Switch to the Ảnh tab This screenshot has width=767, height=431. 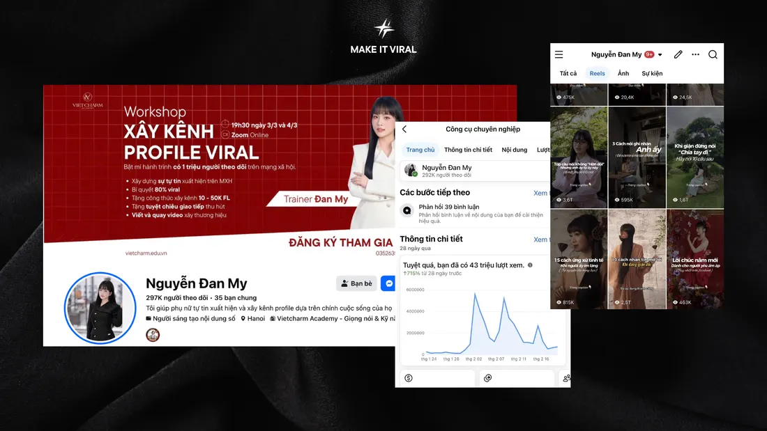(623, 73)
